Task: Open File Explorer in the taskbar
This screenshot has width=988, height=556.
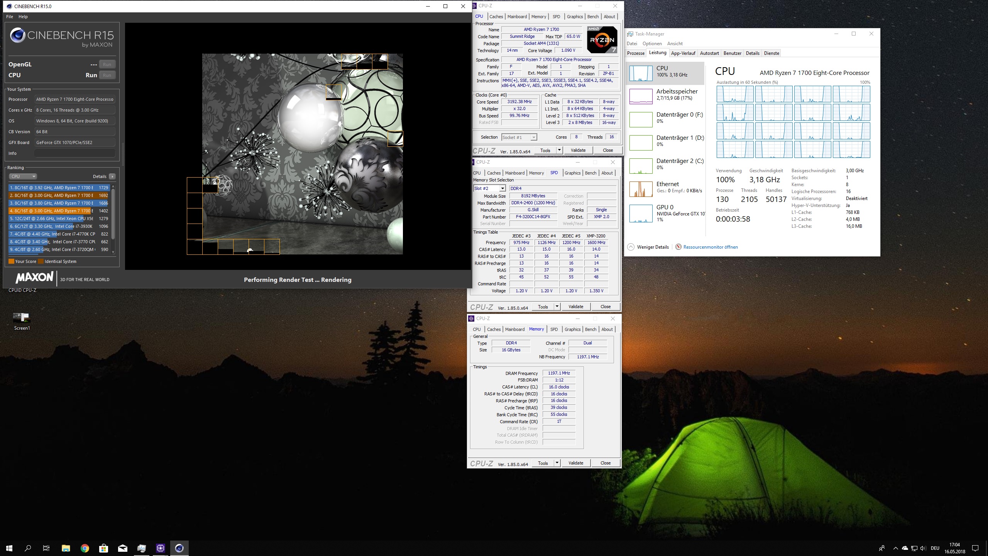Action: click(x=66, y=548)
